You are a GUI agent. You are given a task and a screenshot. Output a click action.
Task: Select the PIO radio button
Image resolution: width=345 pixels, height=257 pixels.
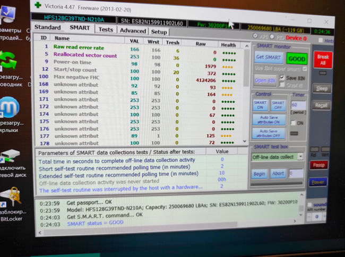pyautogui.click(x=272, y=36)
